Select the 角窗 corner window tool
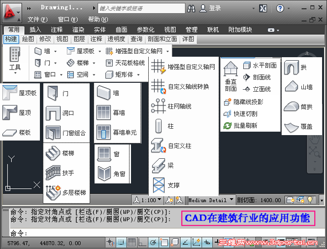The height and width of the screenshot is (249, 327). point(112,174)
